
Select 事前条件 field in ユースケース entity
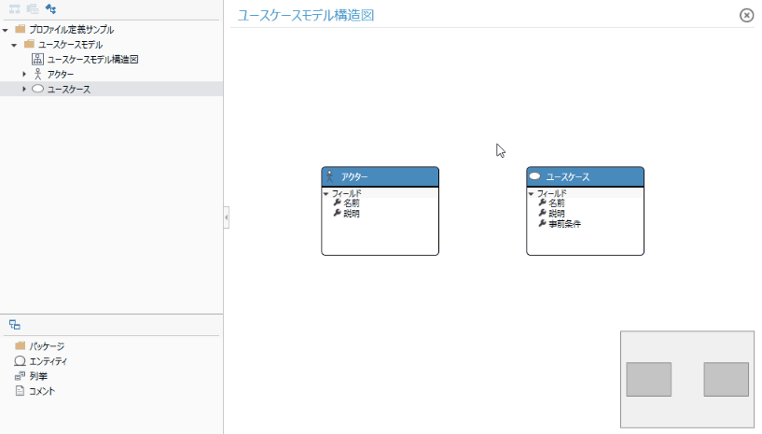pyautogui.click(x=563, y=224)
